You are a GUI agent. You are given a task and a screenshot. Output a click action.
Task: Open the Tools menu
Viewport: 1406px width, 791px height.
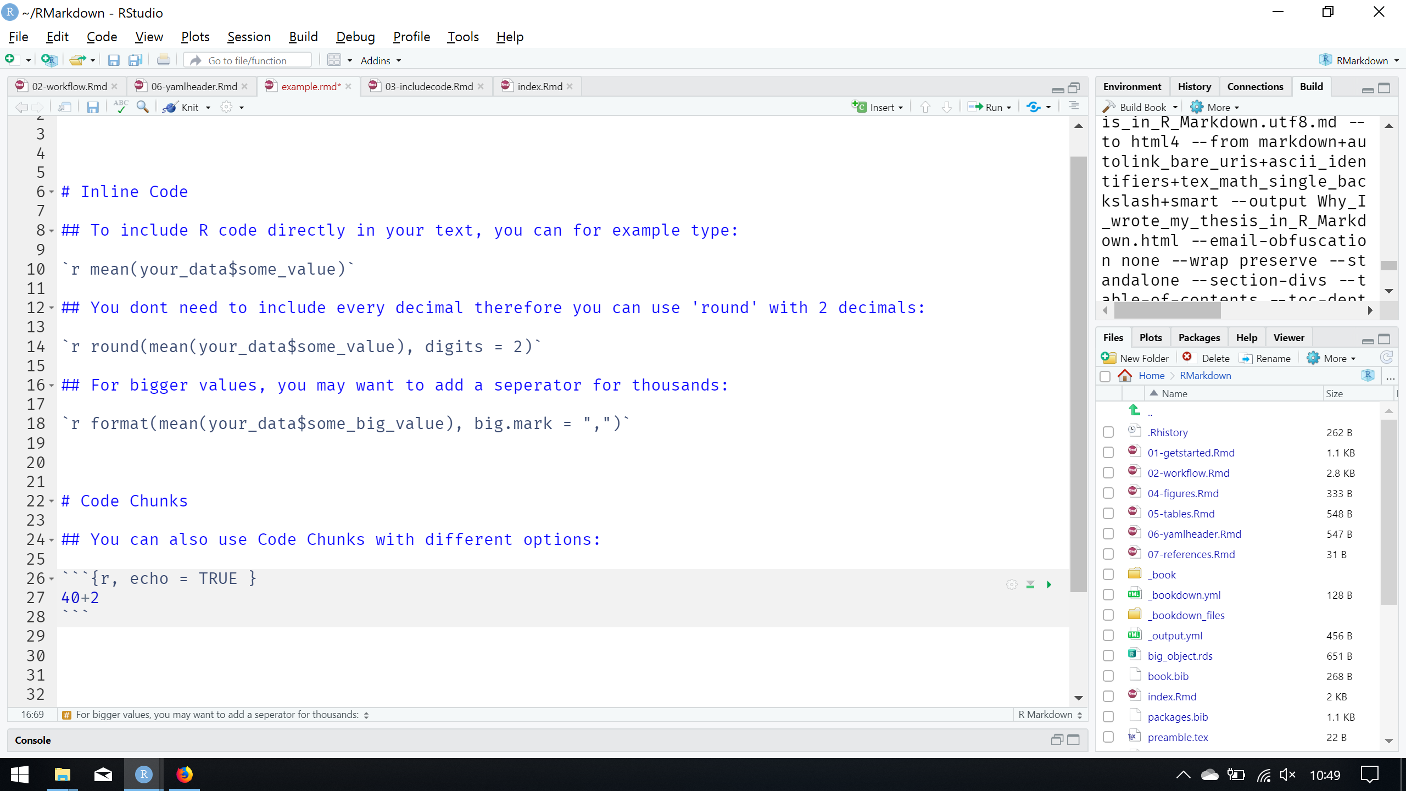(x=463, y=37)
